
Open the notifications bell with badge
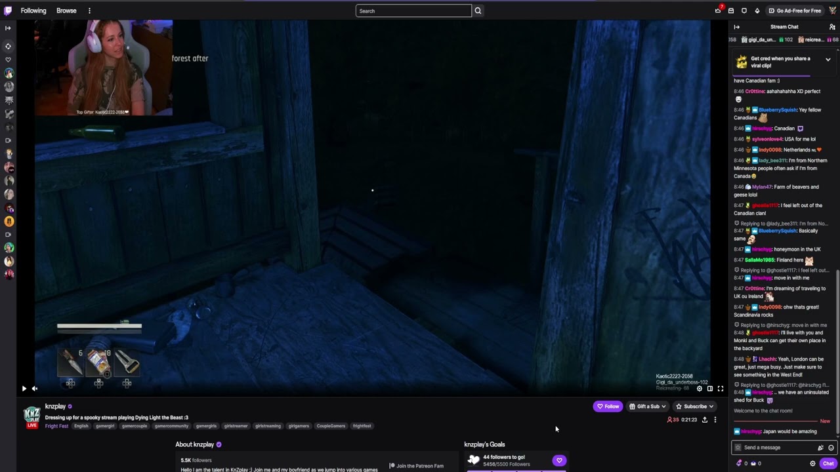pos(718,10)
